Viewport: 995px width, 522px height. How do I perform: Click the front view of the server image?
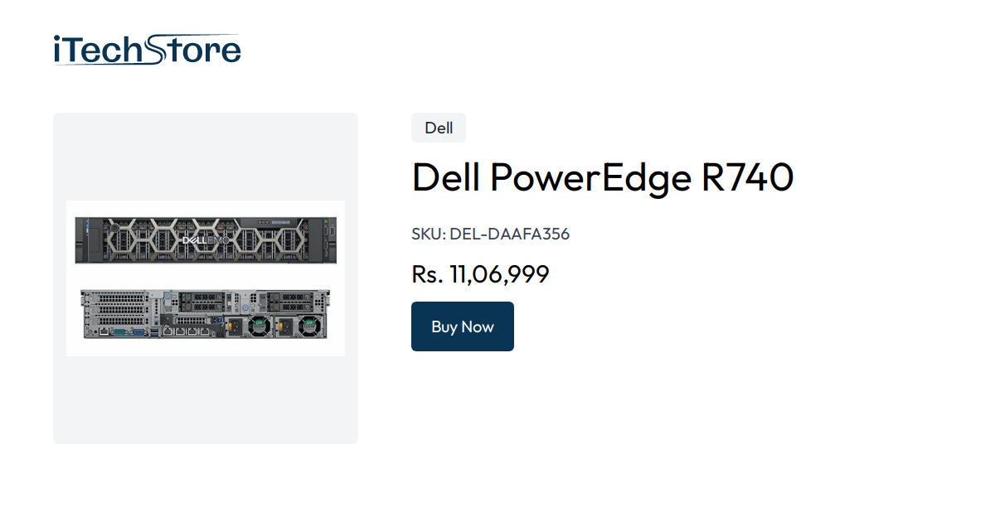[205, 238]
